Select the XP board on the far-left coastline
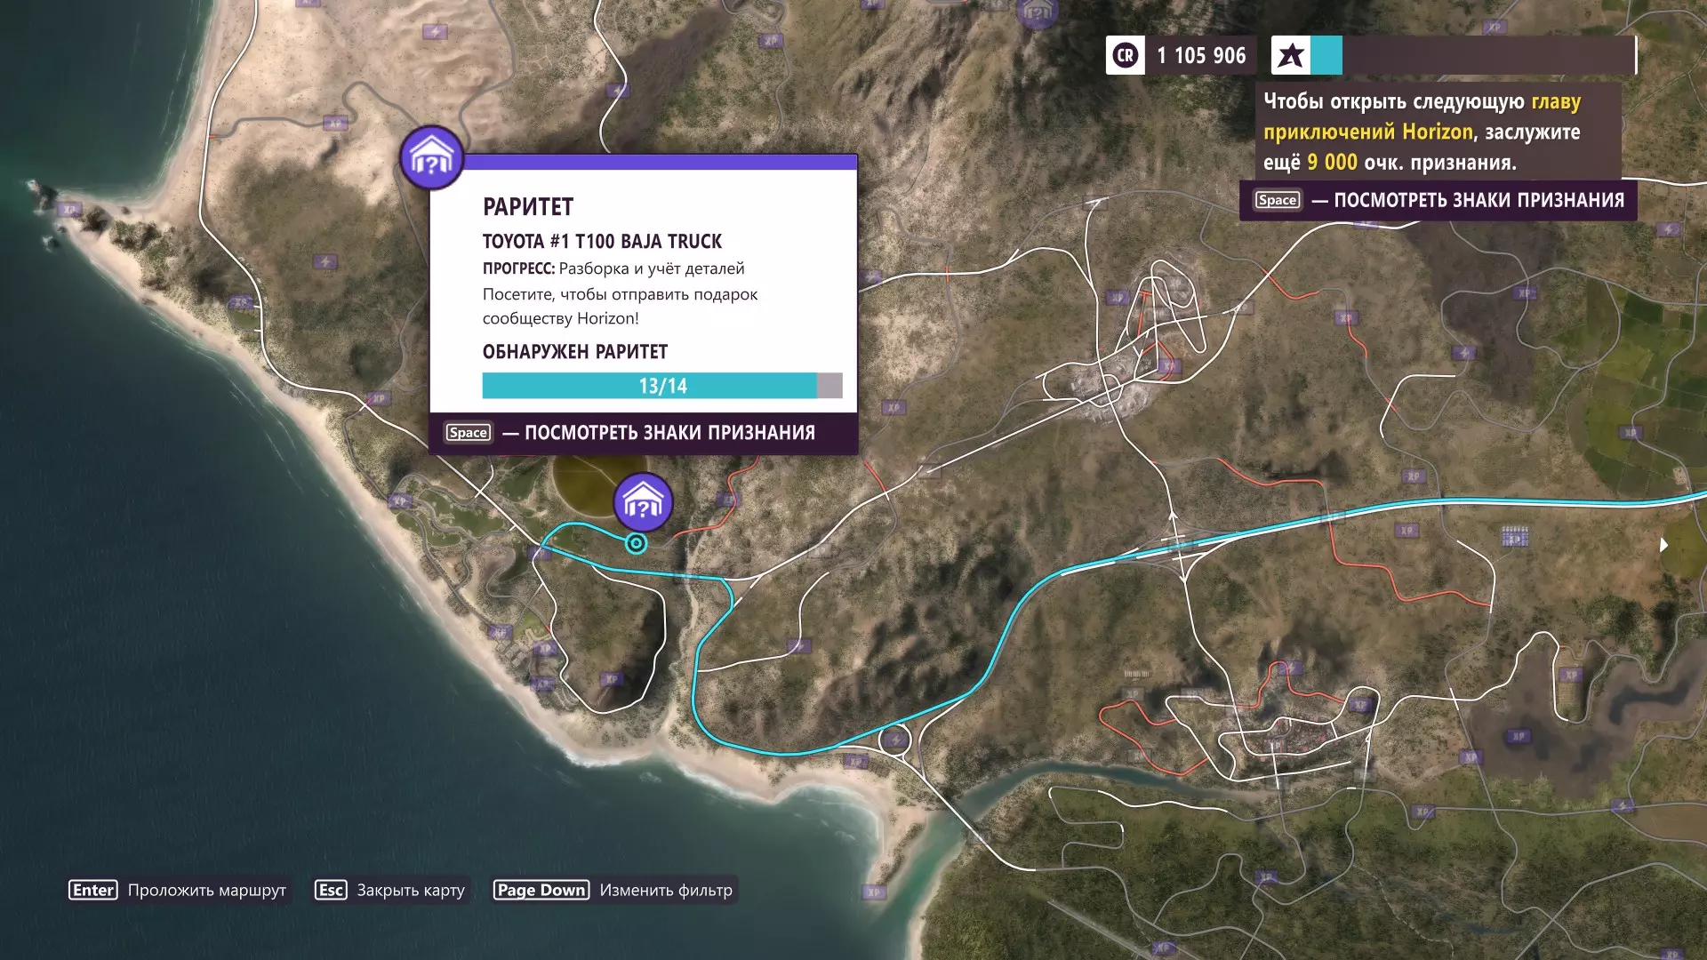The image size is (1707, 960). (x=69, y=211)
